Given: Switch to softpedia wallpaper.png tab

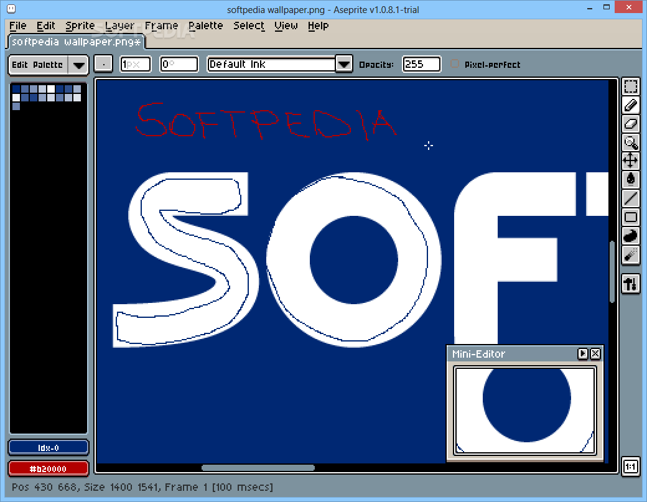Looking at the screenshot, I should (x=76, y=42).
